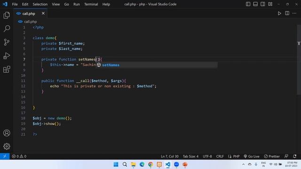The image size is (301, 169).
Task: Open the Search view in activity bar
Action: pos(7,29)
